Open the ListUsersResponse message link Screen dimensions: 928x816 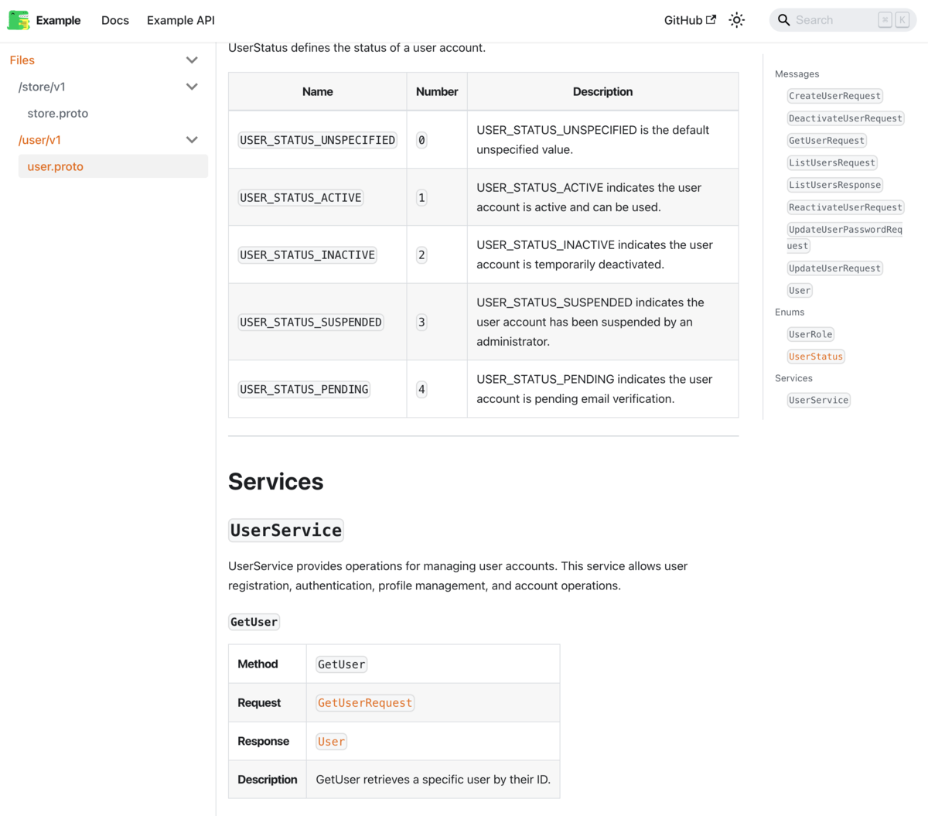tap(834, 184)
